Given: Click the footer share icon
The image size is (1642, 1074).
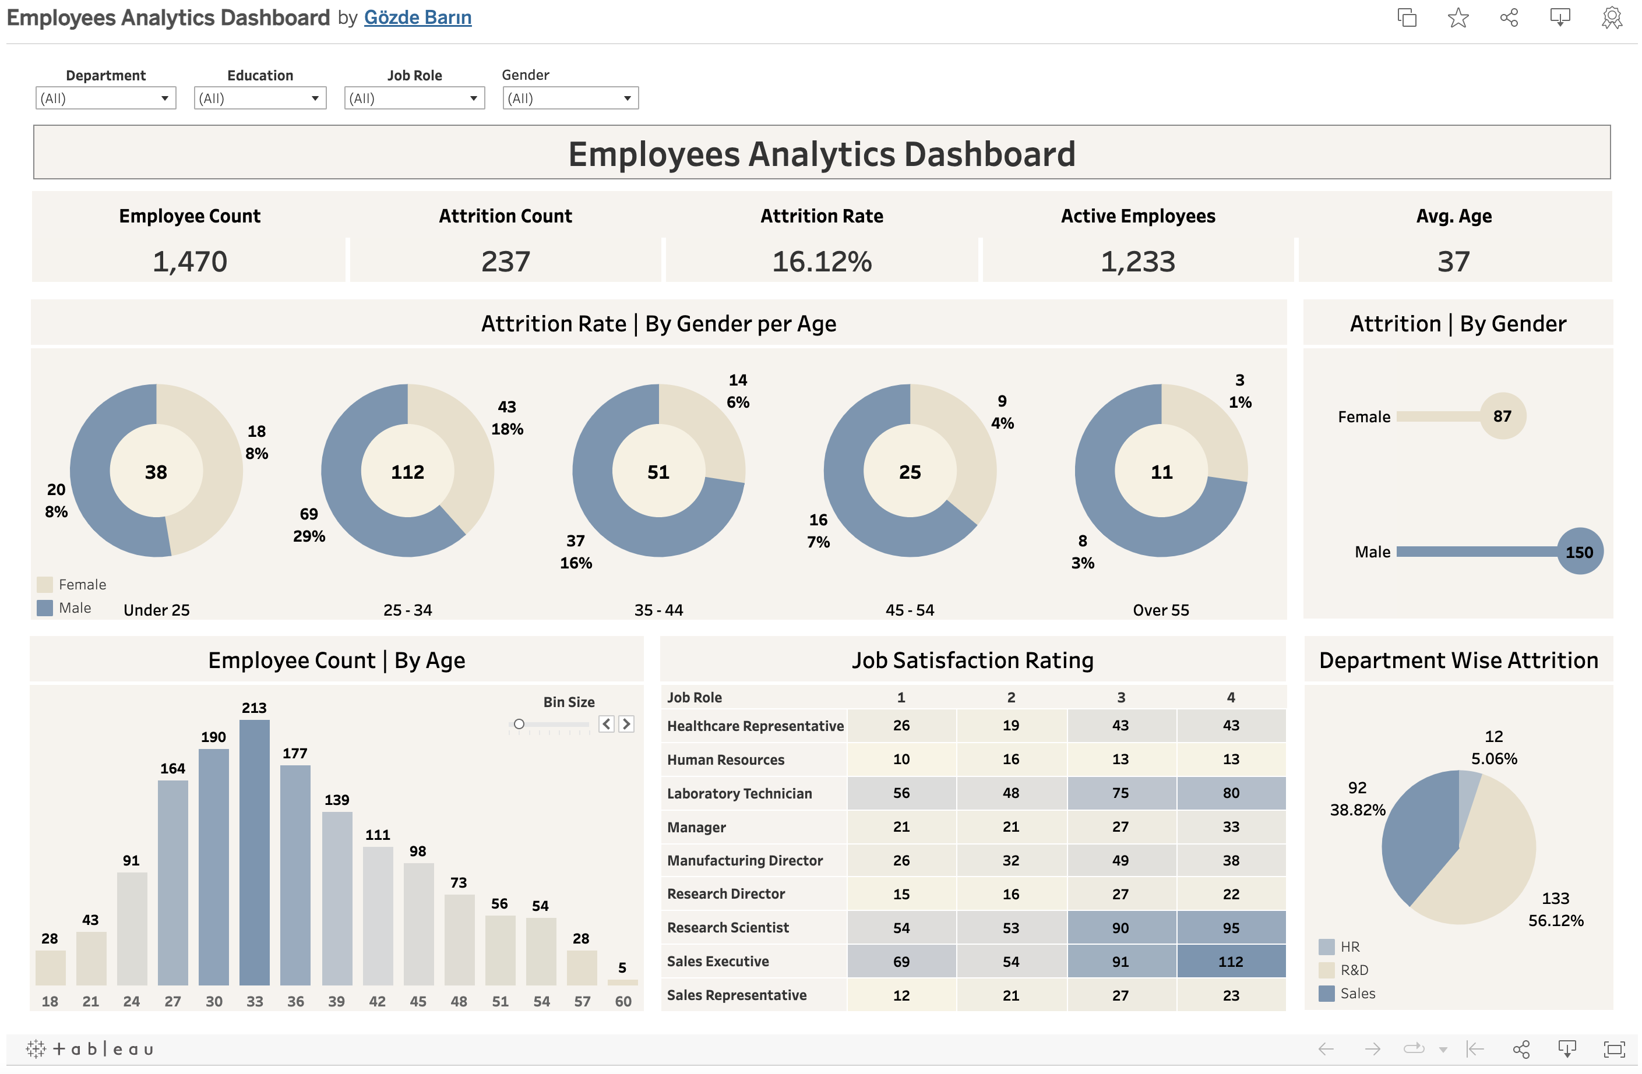Looking at the screenshot, I should (1521, 1049).
